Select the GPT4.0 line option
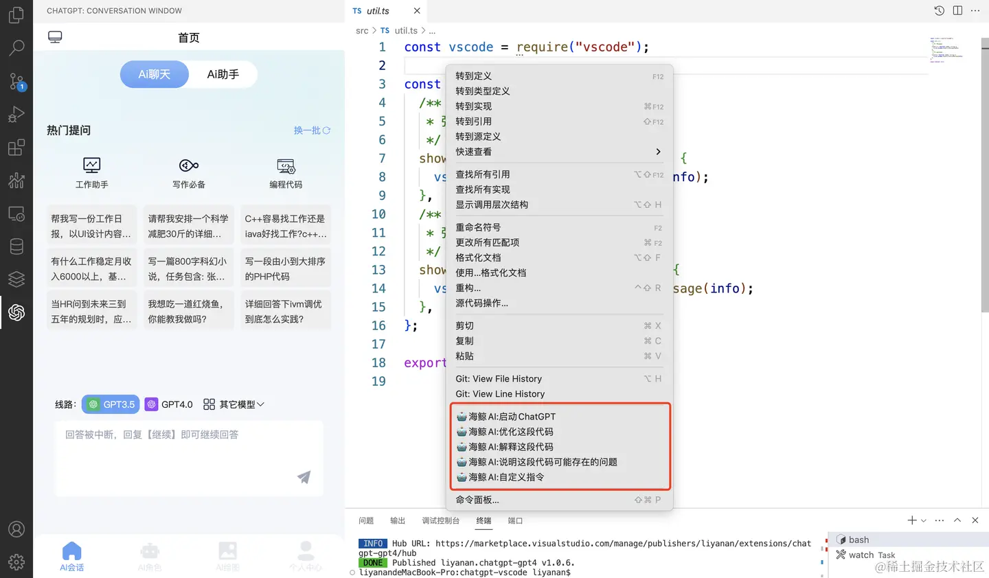Viewport: 989px width, 578px height. click(169, 404)
